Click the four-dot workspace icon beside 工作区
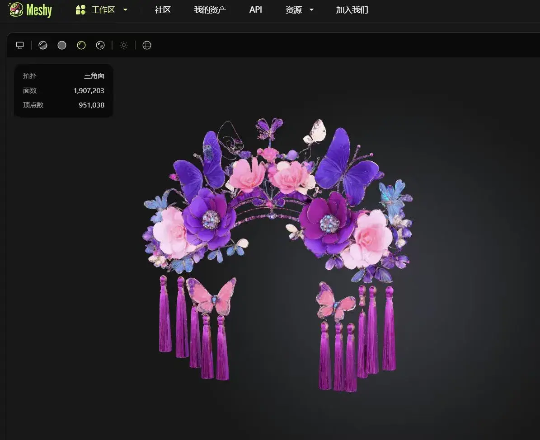This screenshot has width=540, height=440. [x=80, y=9]
